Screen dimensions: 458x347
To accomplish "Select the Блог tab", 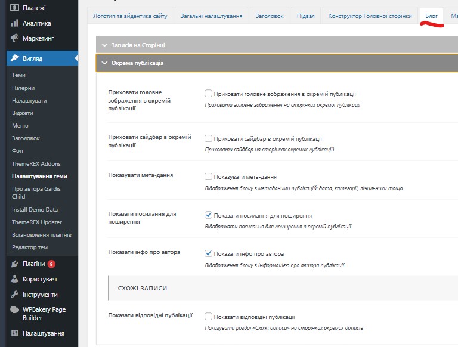I will pos(431,16).
